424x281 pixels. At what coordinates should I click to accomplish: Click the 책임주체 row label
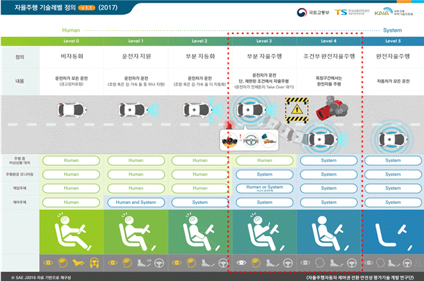tap(20, 189)
